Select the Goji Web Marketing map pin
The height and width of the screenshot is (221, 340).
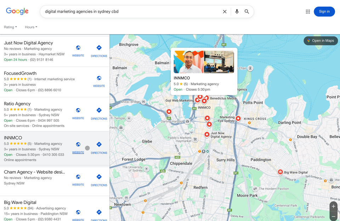(x=197, y=100)
